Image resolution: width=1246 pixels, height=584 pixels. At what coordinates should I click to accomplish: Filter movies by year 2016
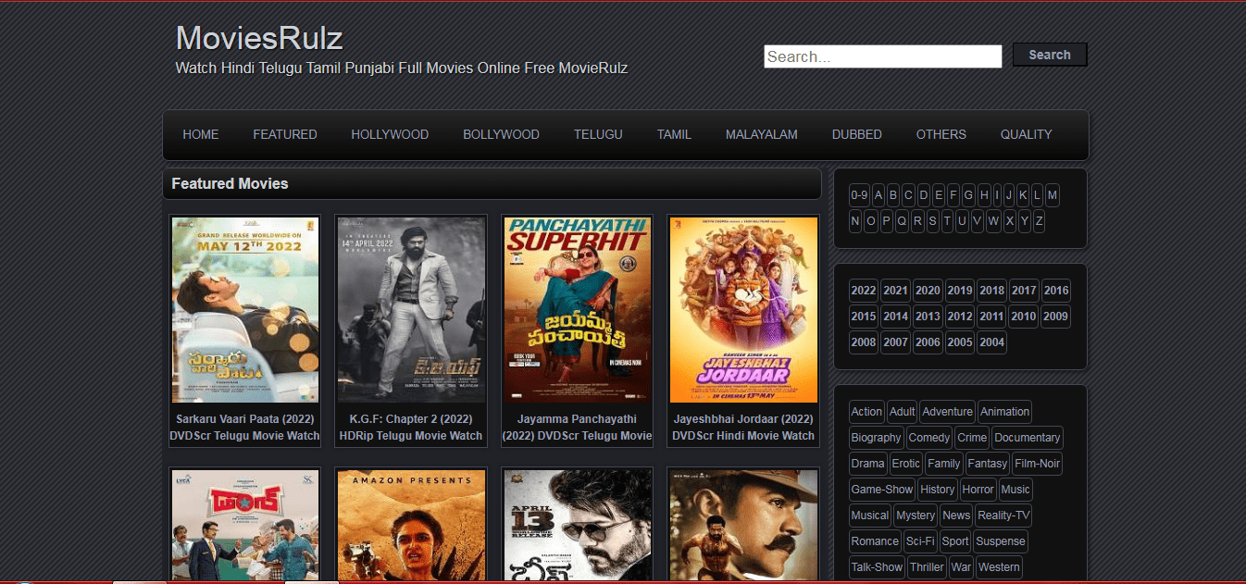[x=1055, y=291]
